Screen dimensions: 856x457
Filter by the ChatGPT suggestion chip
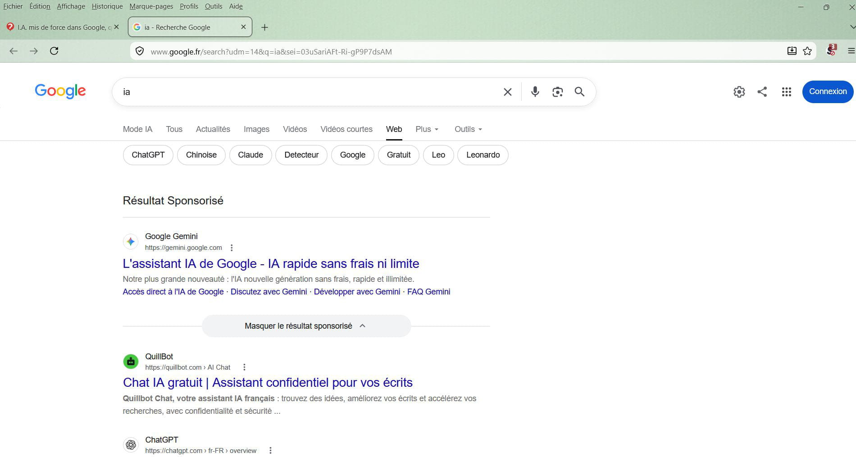pos(148,155)
